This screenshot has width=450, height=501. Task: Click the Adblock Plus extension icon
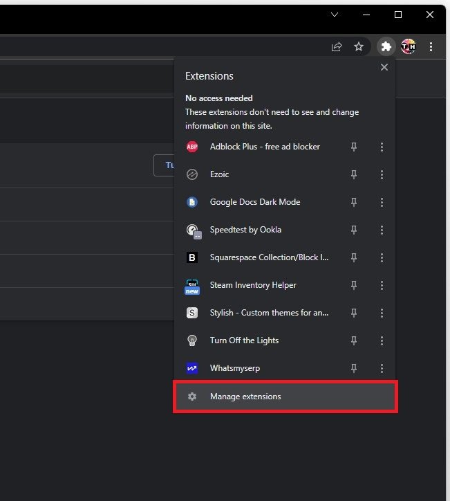click(192, 147)
